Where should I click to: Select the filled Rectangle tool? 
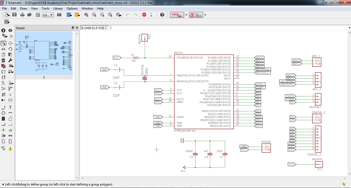coord(3,119)
